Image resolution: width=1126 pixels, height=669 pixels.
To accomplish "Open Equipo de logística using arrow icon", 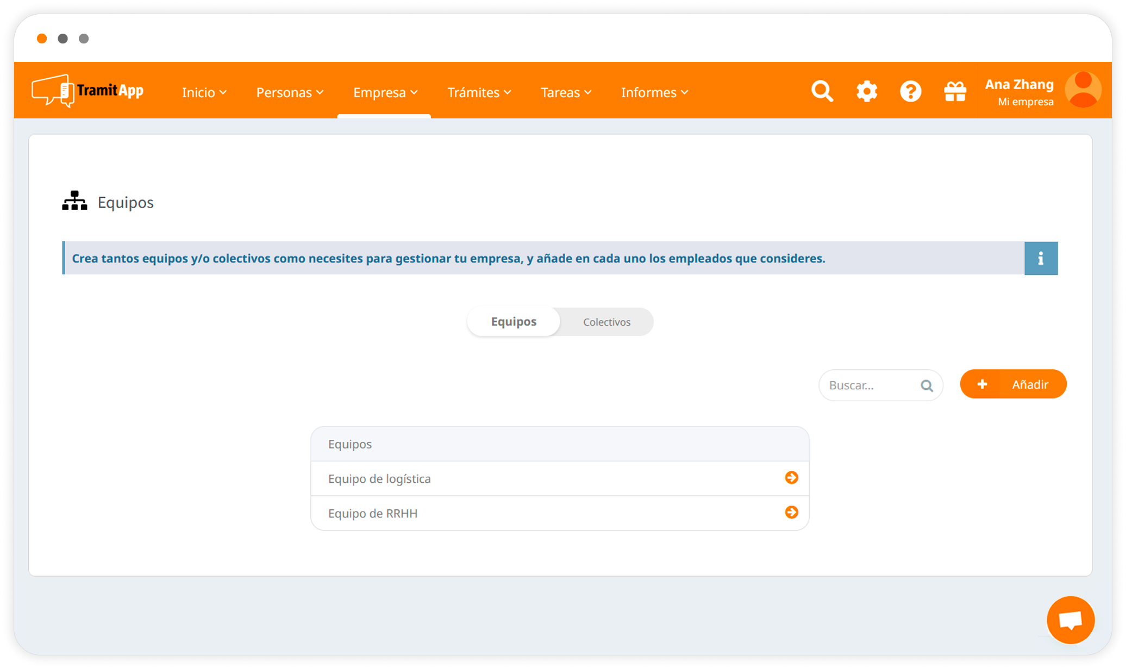I will [x=791, y=478].
